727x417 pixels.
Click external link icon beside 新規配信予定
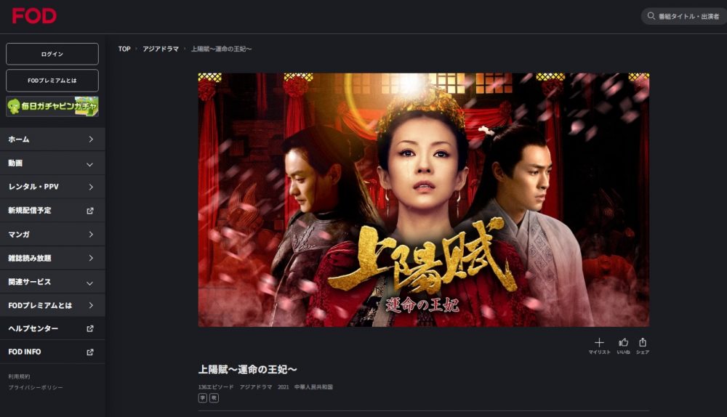[x=90, y=211]
